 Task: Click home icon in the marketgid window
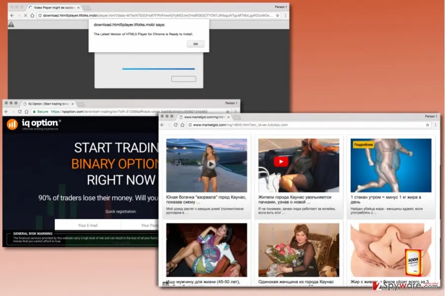[x=182, y=125]
